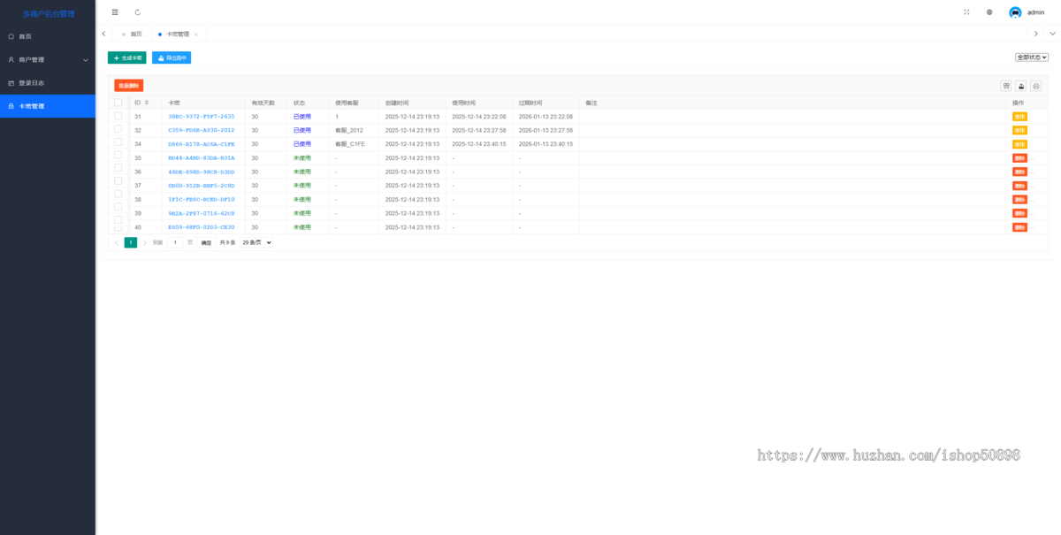The image size is (1061, 535).
Task: Click 禁用 button for row 31
Action: coord(1019,116)
